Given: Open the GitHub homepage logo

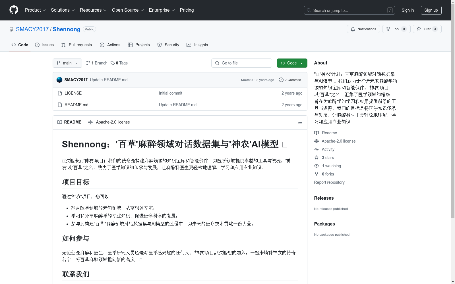Looking at the screenshot, I should (14, 10).
